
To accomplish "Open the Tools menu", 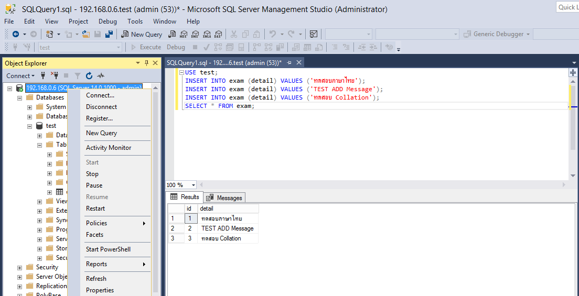I will pyautogui.click(x=135, y=21).
